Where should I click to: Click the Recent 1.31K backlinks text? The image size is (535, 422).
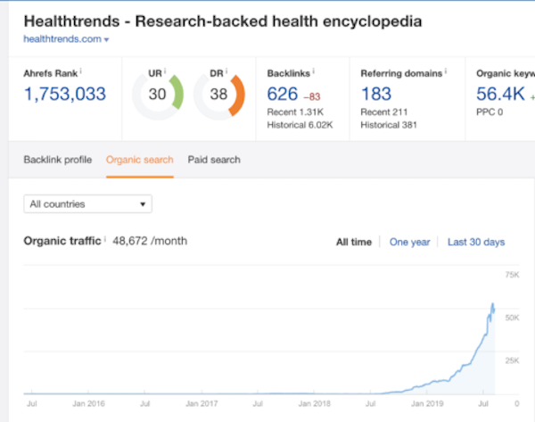(x=295, y=112)
